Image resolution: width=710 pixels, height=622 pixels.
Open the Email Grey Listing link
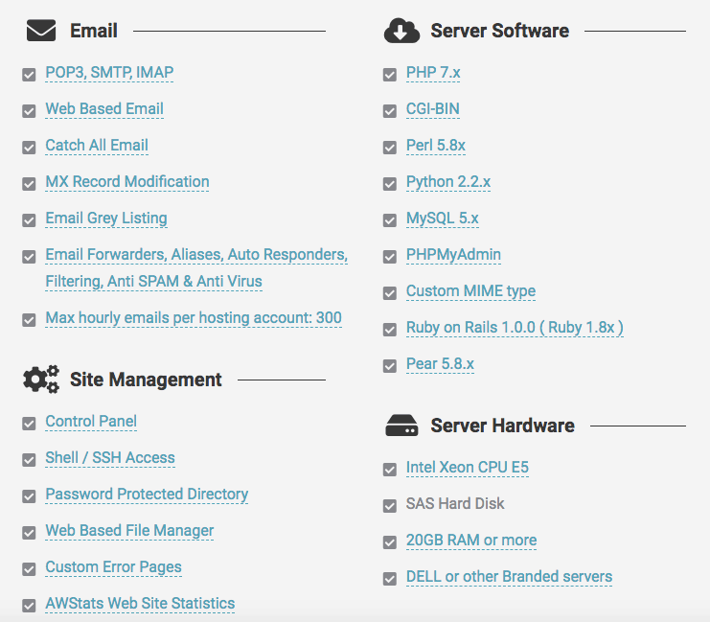[x=106, y=218]
